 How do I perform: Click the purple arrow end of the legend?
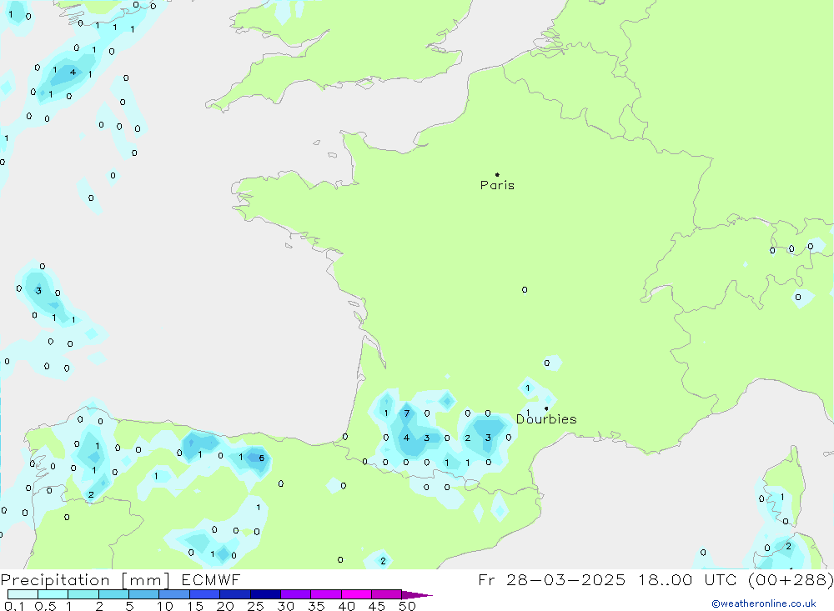[417, 594]
